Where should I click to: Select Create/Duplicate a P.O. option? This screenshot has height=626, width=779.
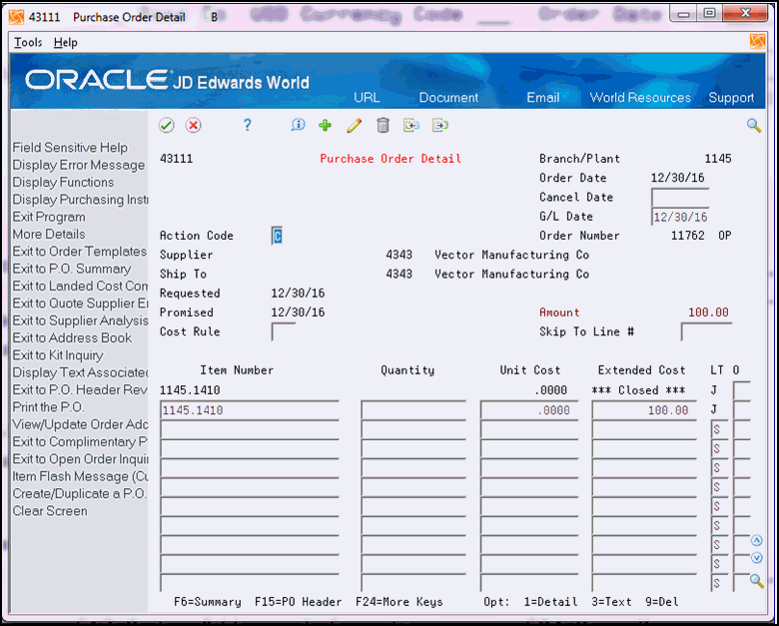click(80, 494)
